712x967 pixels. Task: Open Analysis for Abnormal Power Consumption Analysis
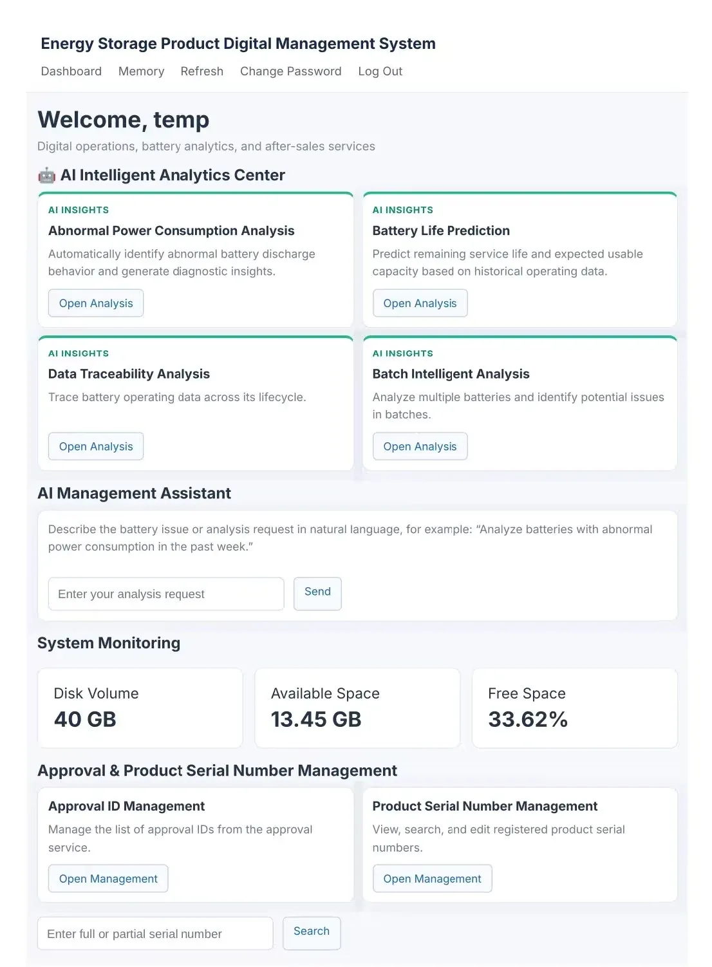pos(96,303)
